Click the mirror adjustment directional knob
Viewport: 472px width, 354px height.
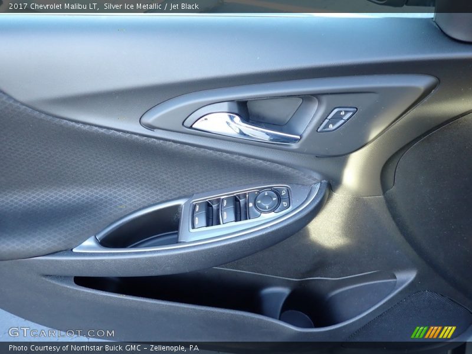pyautogui.click(x=267, y=201)
